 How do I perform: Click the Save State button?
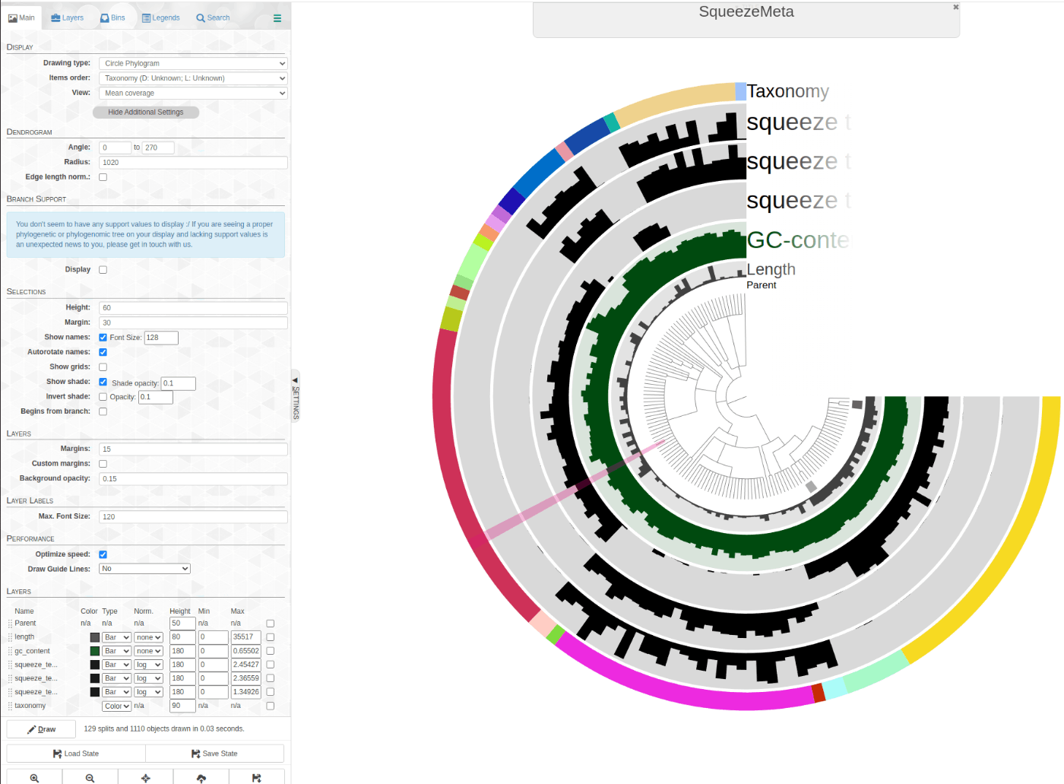click(x=214, y=754)
